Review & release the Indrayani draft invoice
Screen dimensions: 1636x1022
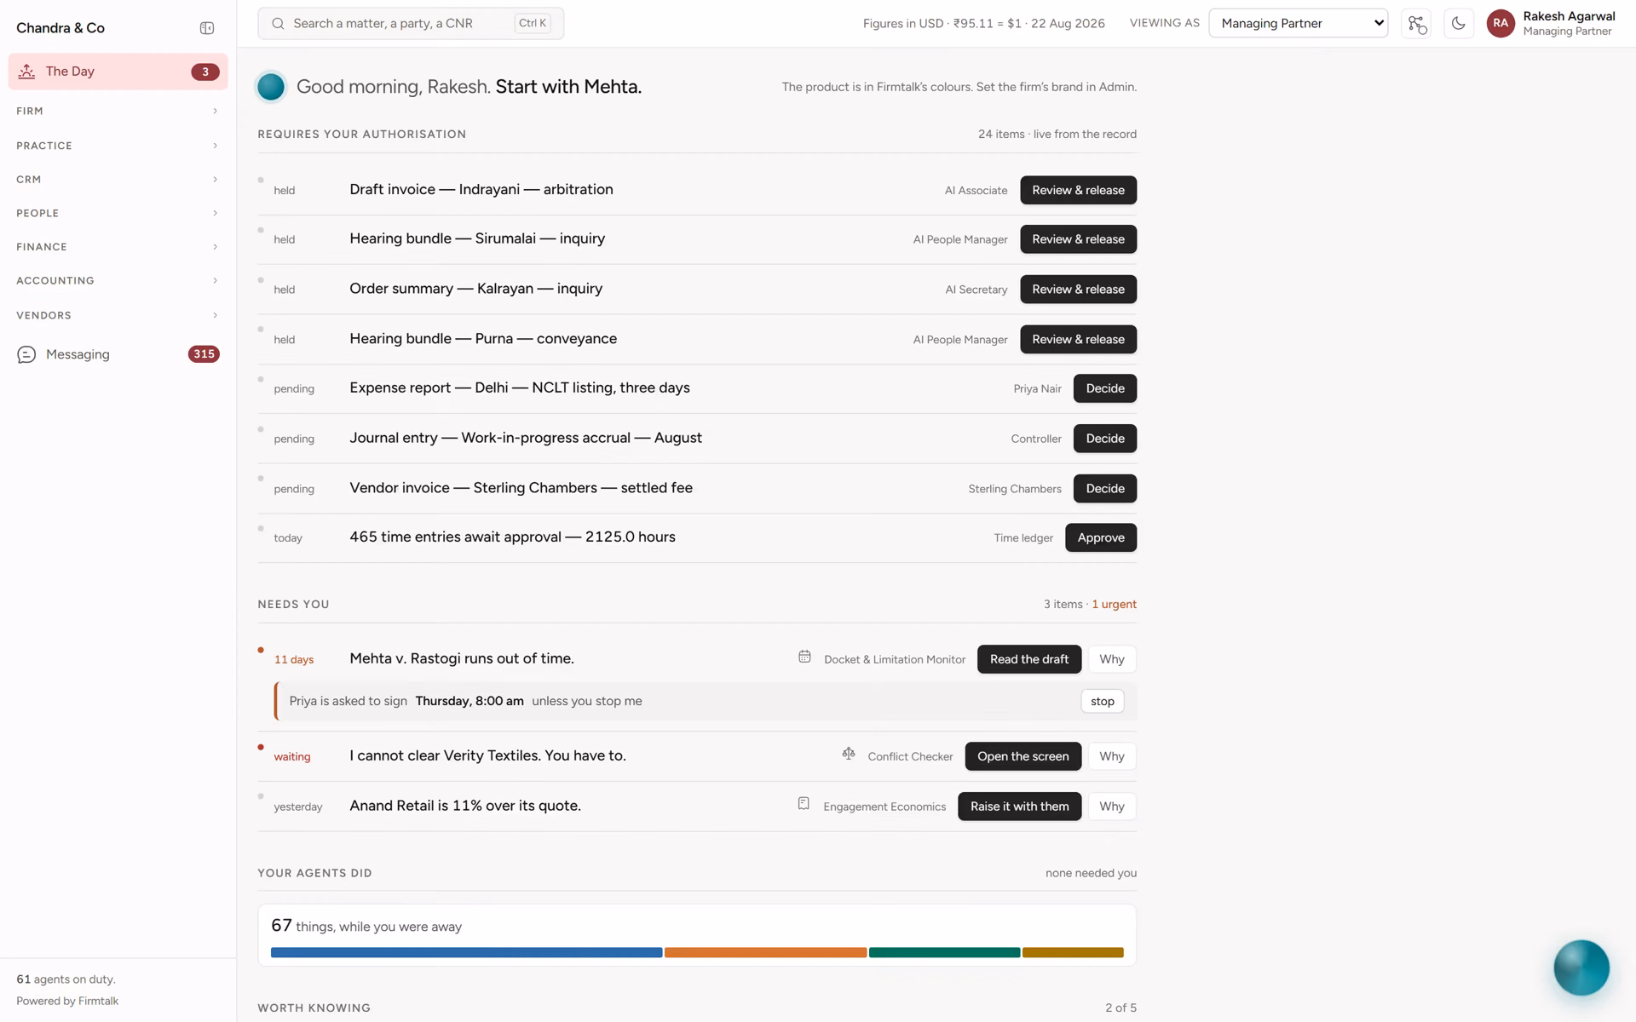[x=1078, y=190]
